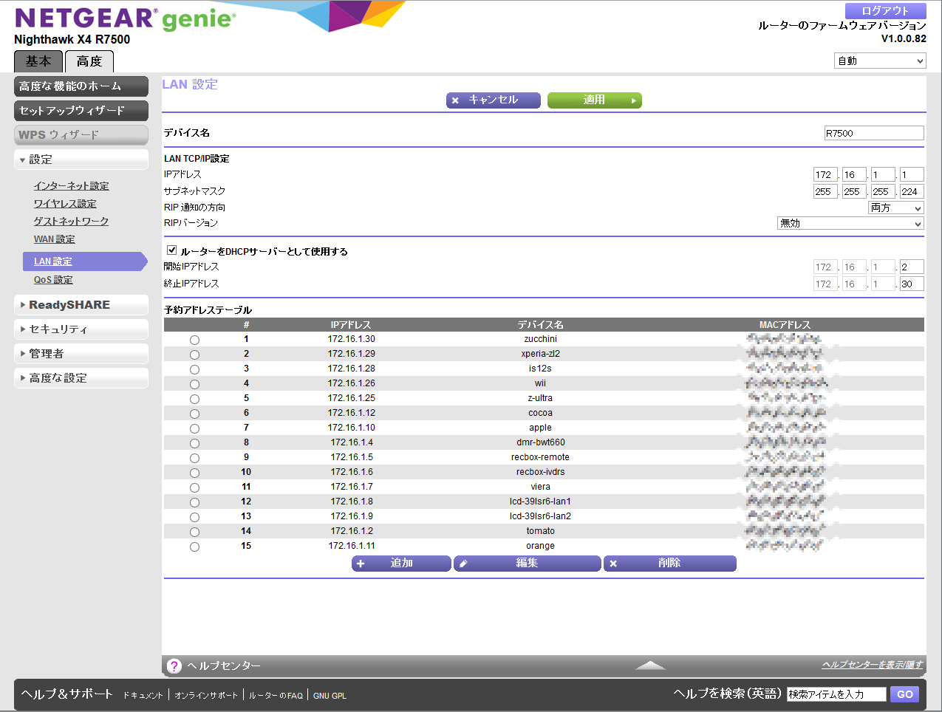
Task: Open the QoS設定 menu item
Action: [x=53, y=280]
